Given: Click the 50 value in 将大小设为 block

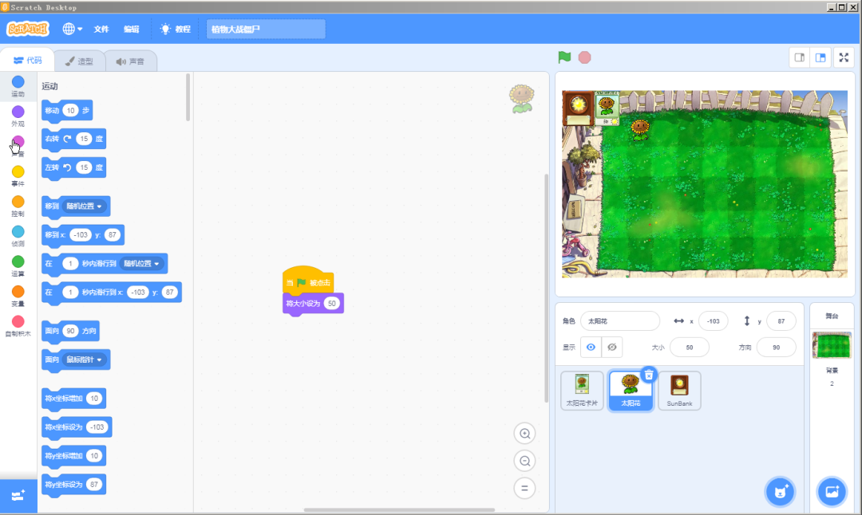Looking at the screenshot, I should coord(331,304).
